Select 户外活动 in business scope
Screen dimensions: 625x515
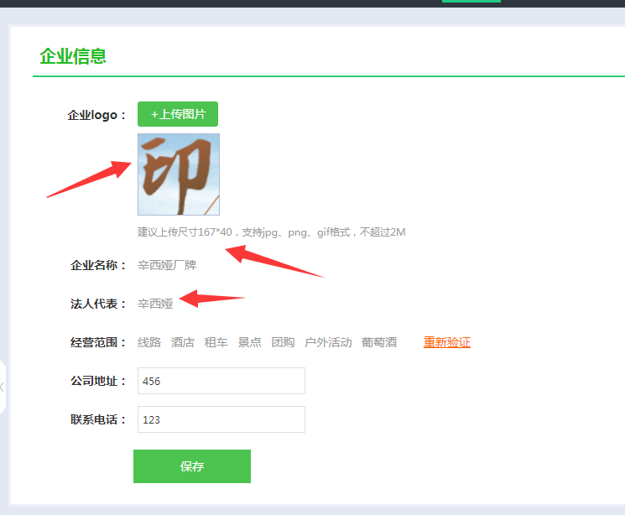pos(328,342)
